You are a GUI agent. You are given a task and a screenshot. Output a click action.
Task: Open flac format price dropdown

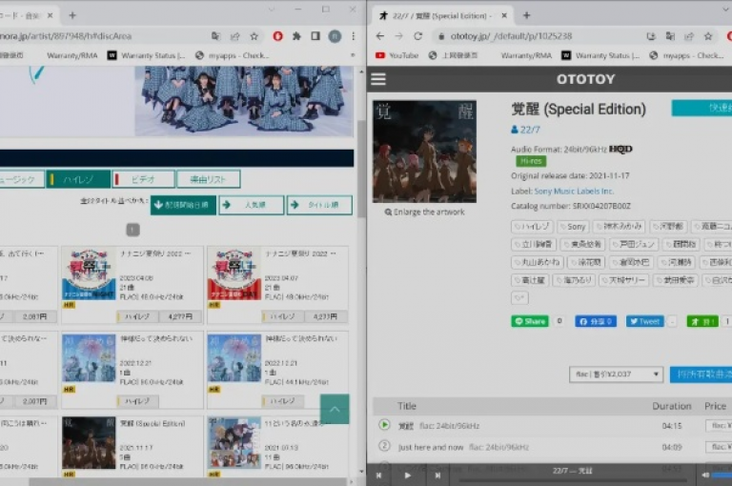617,374
